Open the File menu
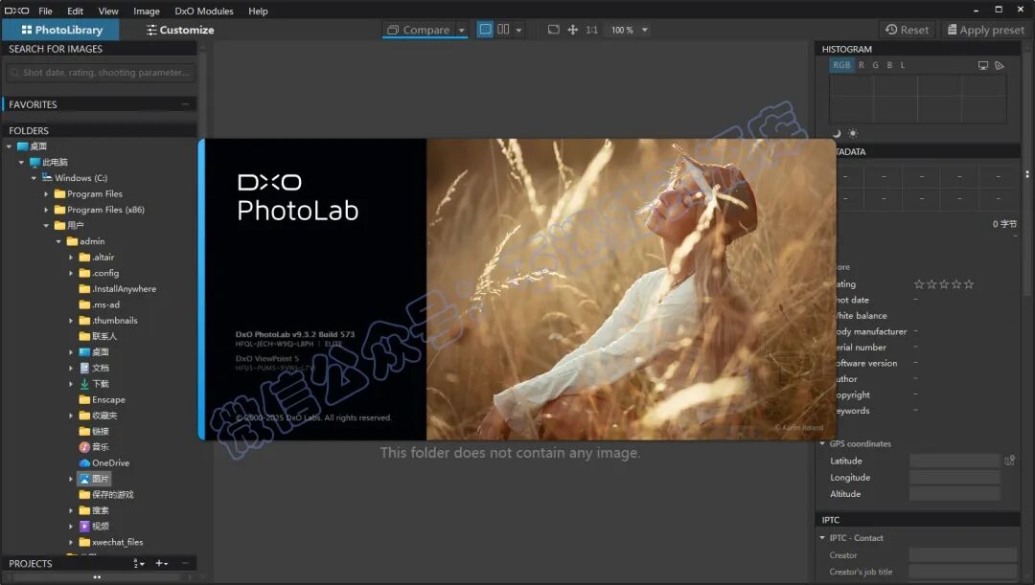This screenshot has width=1035, height=585. [46, 11]
